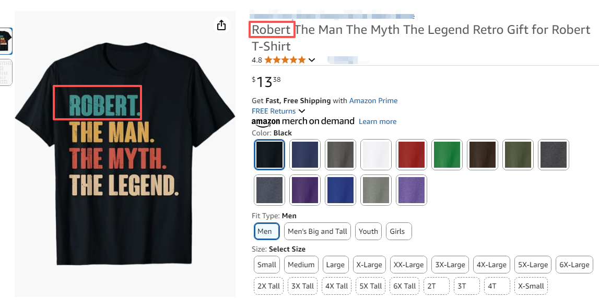The width and height of the screenshot is (599, 300).
Task: Select the white color swatch
Action: (x=376, y=155)
